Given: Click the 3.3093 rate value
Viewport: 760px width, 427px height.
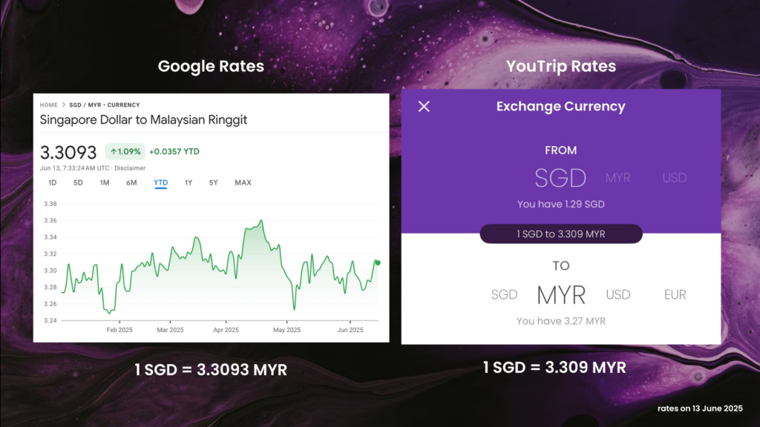Looking at the screenshot, I should click(68, 153).
